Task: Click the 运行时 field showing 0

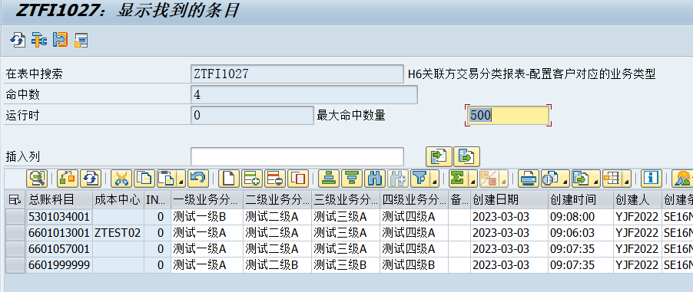Action: tap(252, 116)
